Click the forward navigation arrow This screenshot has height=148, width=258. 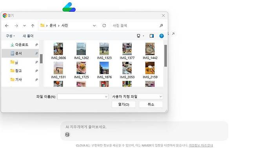pos(16,25)
